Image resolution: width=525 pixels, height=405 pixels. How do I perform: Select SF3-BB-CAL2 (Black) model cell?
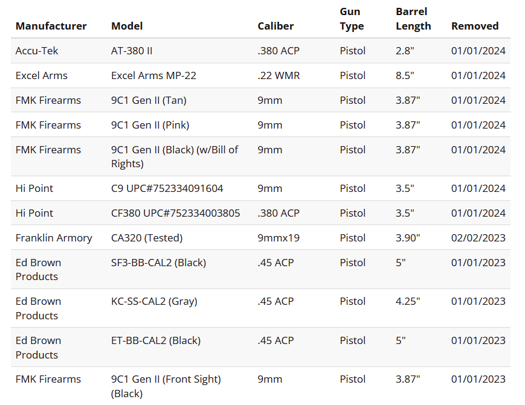point(158,263)
